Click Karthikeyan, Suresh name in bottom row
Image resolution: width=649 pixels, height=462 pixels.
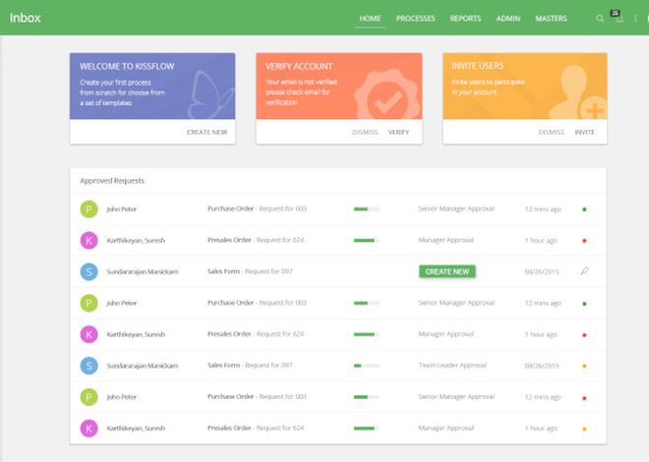[x=136, y=428]
